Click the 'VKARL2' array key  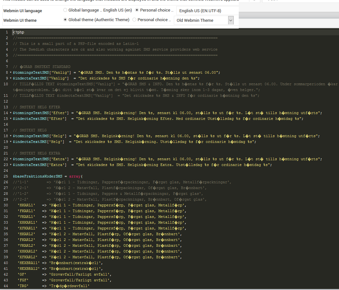(26, 245)
